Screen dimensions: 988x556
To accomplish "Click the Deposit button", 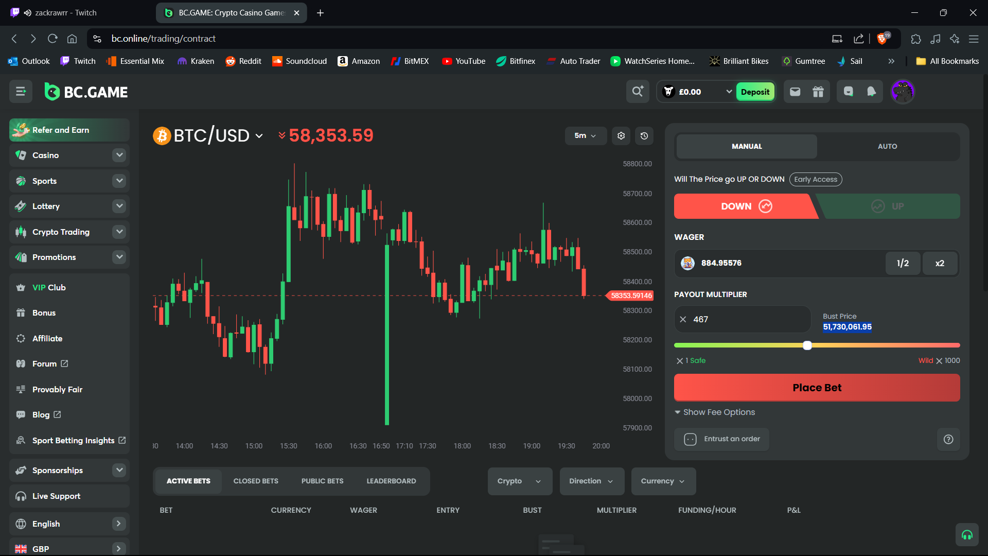I will tap(755, 92).
